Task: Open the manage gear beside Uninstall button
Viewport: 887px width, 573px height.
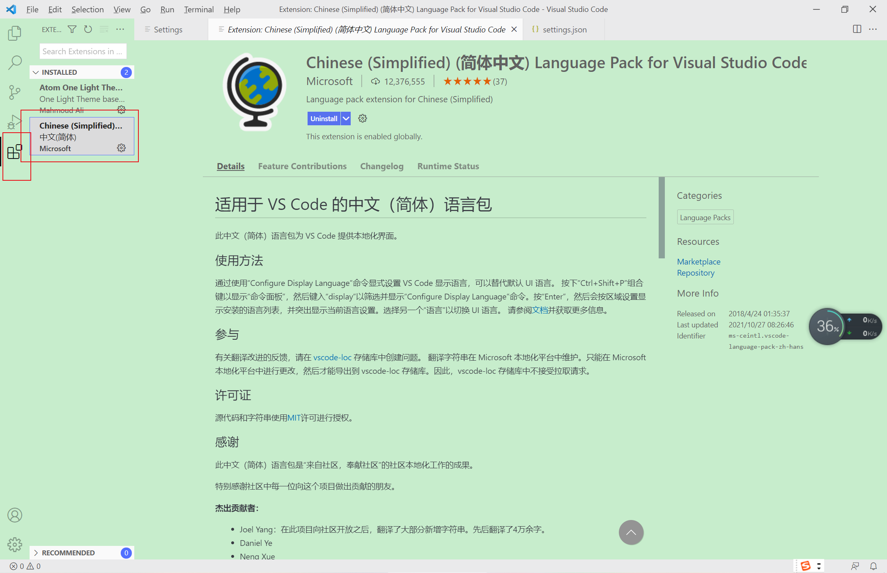Action: click(363, 118)
